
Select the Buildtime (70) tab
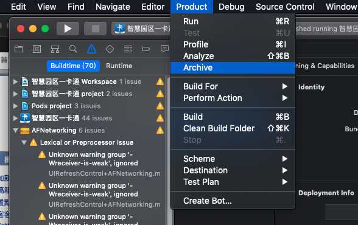click(x=73, y=66)
